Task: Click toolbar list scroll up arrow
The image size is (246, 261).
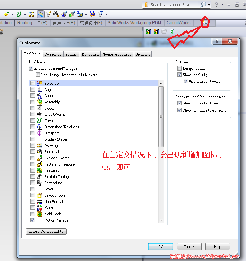Action: [x=161, y=83]
